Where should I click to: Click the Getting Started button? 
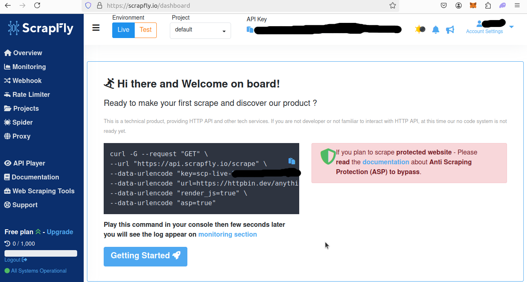click(145, 257)
